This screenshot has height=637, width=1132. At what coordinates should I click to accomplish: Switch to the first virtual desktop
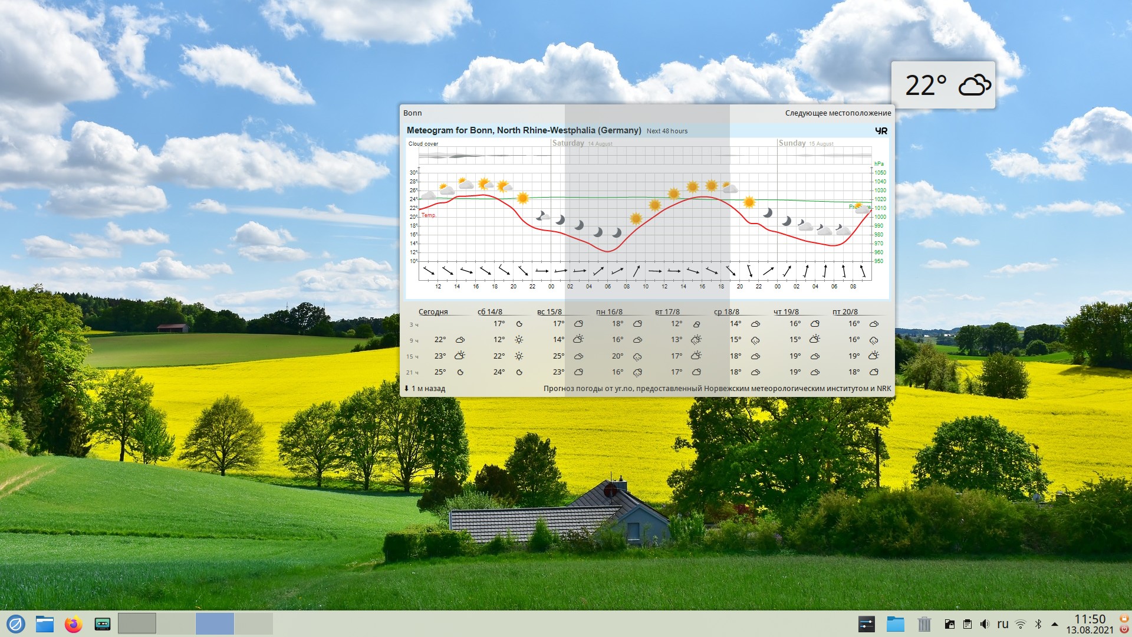point(137,623)
